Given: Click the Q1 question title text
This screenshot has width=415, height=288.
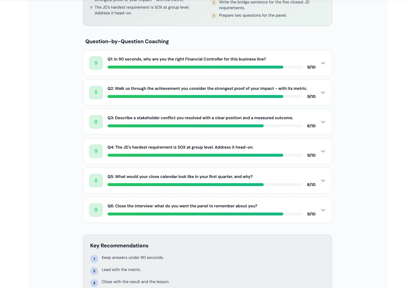Looking at the screenshot, I should (x=187, y=59).
